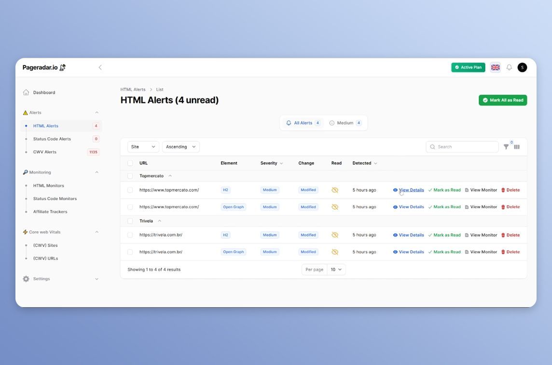Open the Ascending sort order dropdown

[180, 146]
